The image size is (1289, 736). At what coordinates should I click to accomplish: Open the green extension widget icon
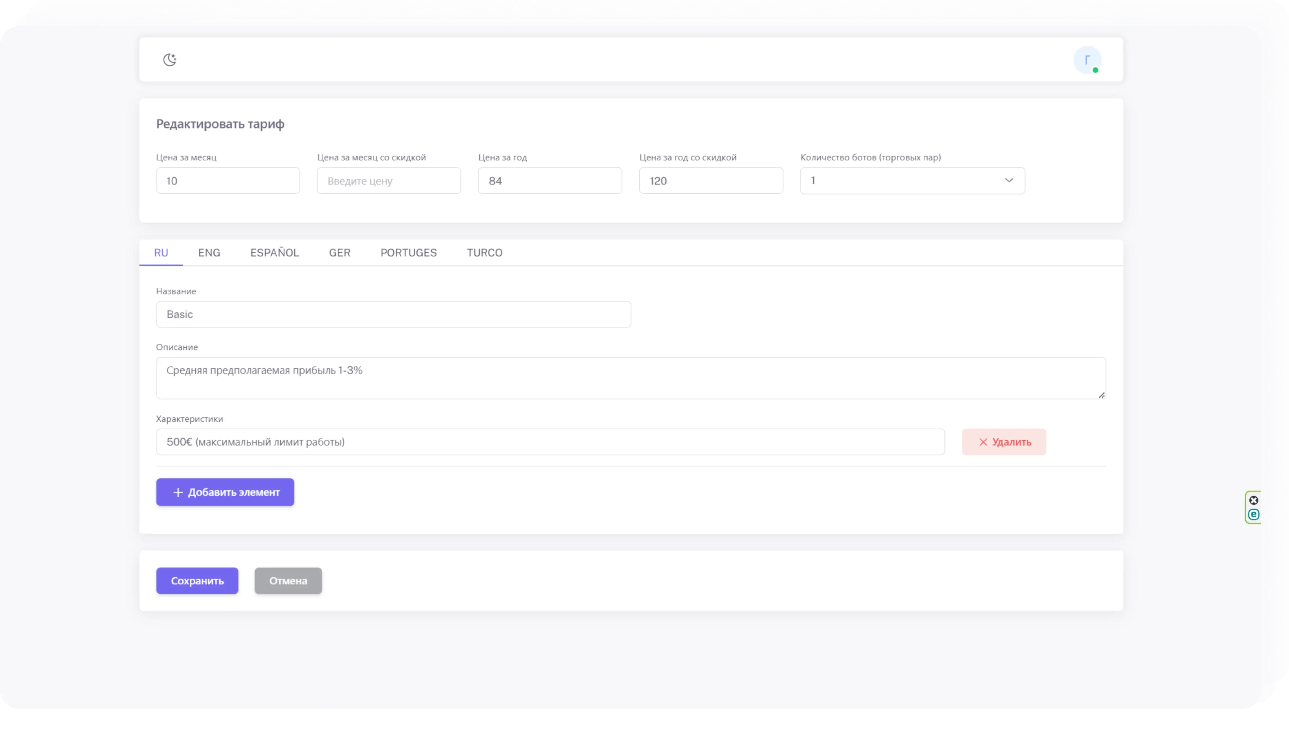[1253, 515]
